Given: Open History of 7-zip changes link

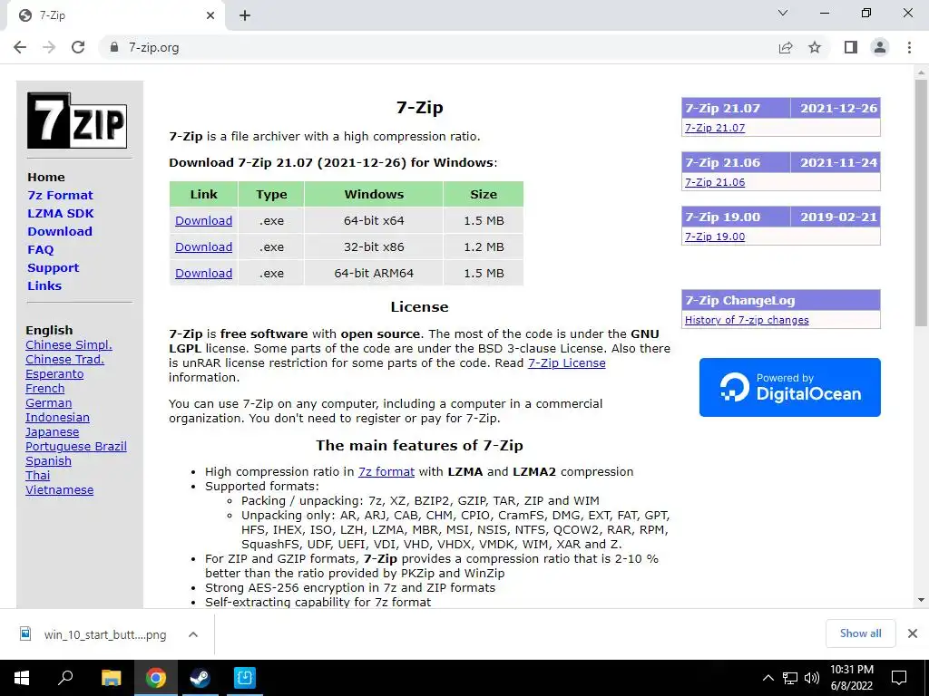Looking at the screenshot, I should pos(747,320).
